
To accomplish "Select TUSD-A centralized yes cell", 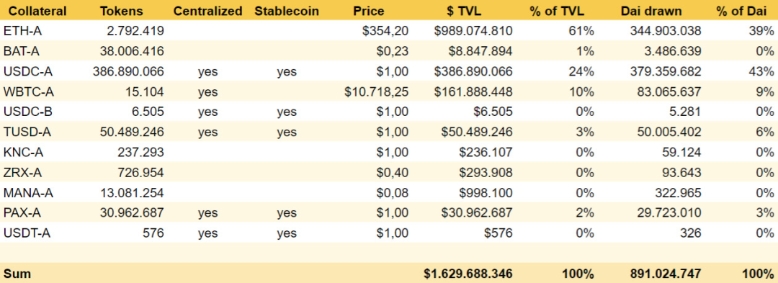I will click(x=208, y=132).
